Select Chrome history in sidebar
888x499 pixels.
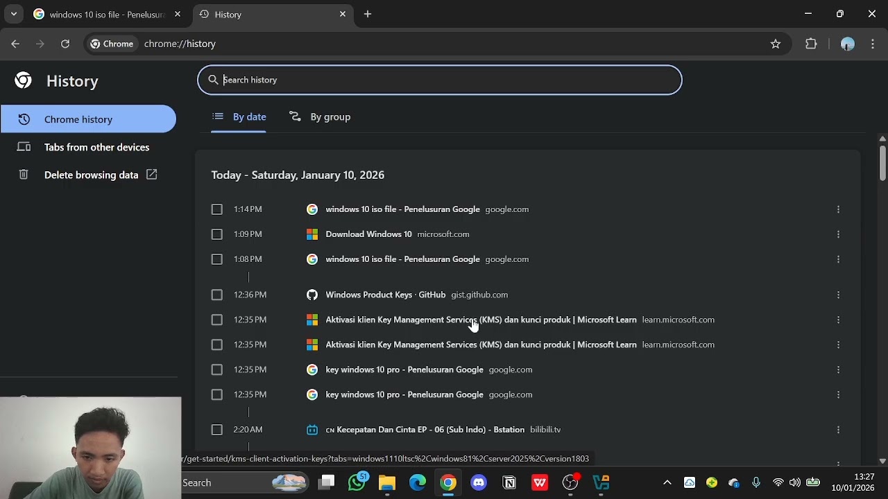[88, 119]
